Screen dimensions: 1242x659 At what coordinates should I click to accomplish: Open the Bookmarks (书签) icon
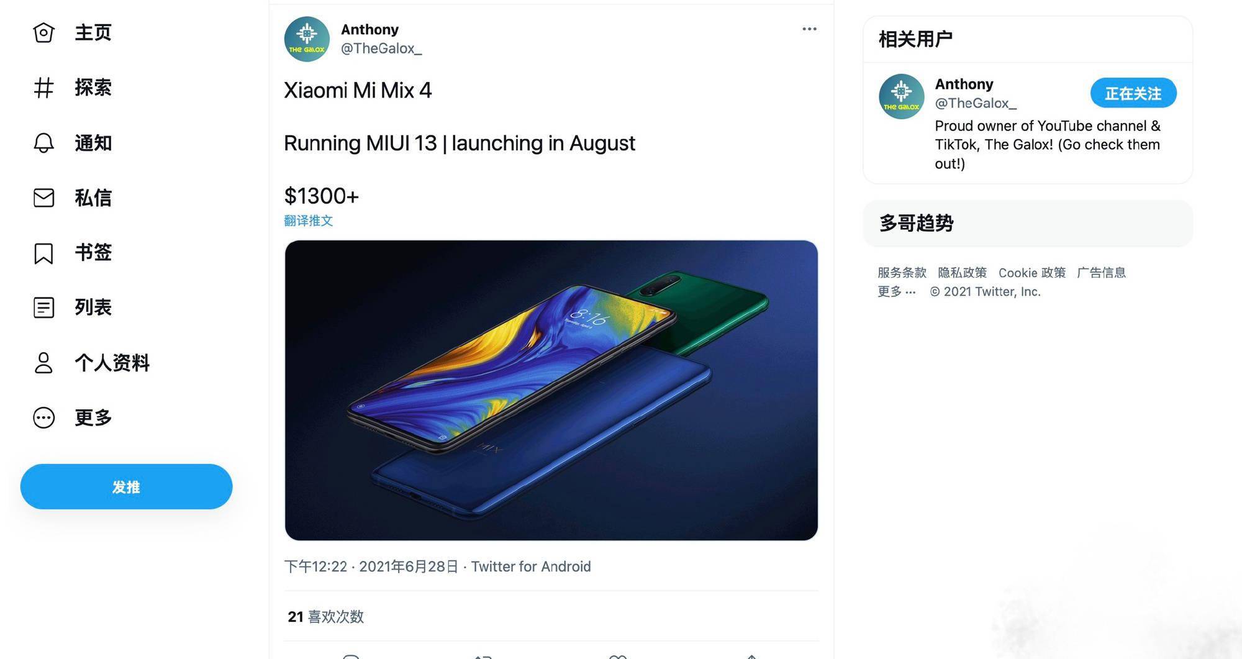(43, 253)
